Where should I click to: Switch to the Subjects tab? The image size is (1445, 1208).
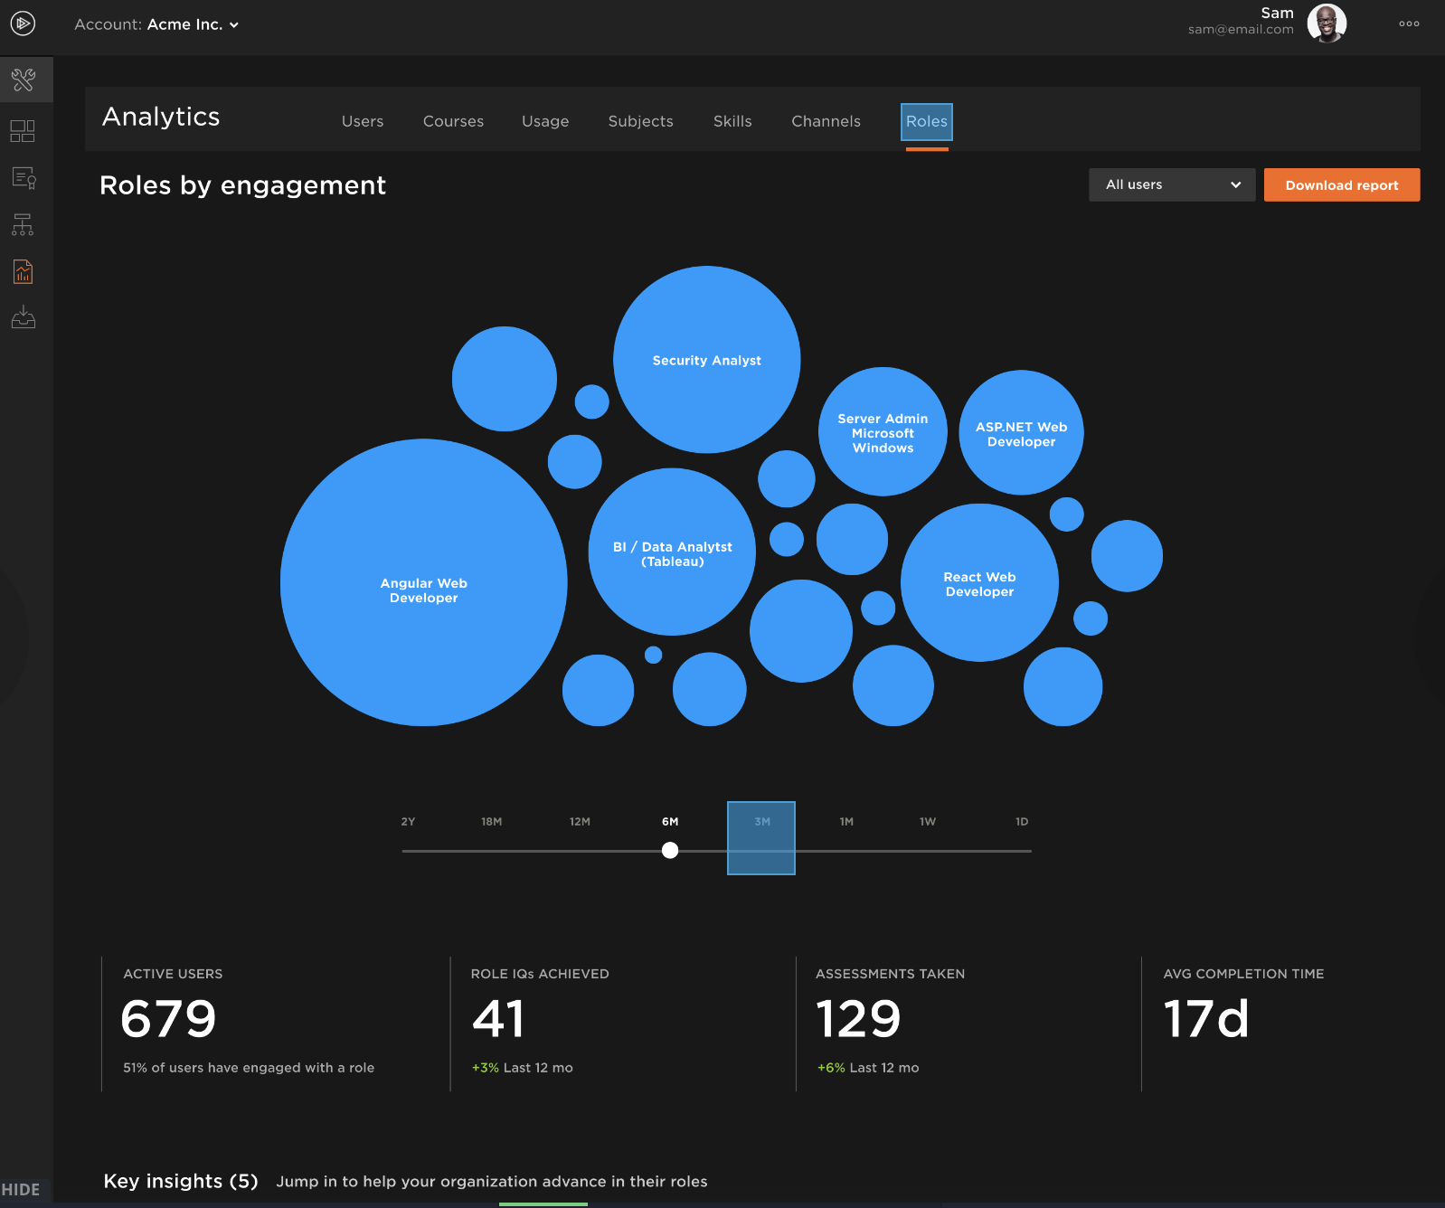[640, 121]
